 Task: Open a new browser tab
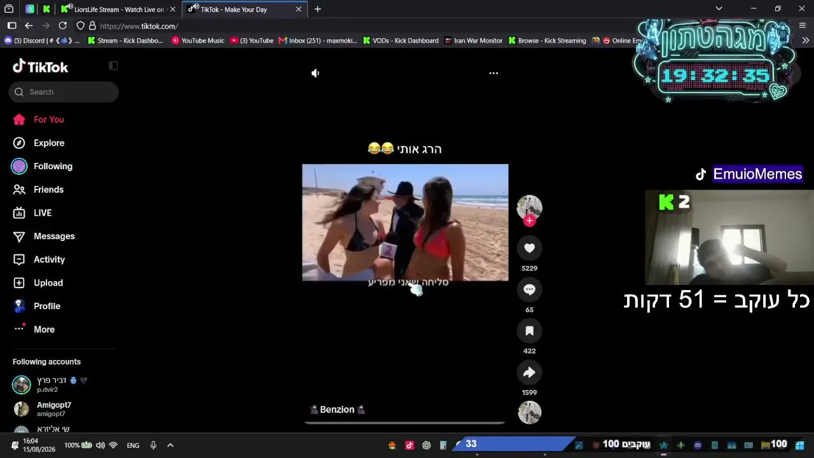[x=317, y=9]
